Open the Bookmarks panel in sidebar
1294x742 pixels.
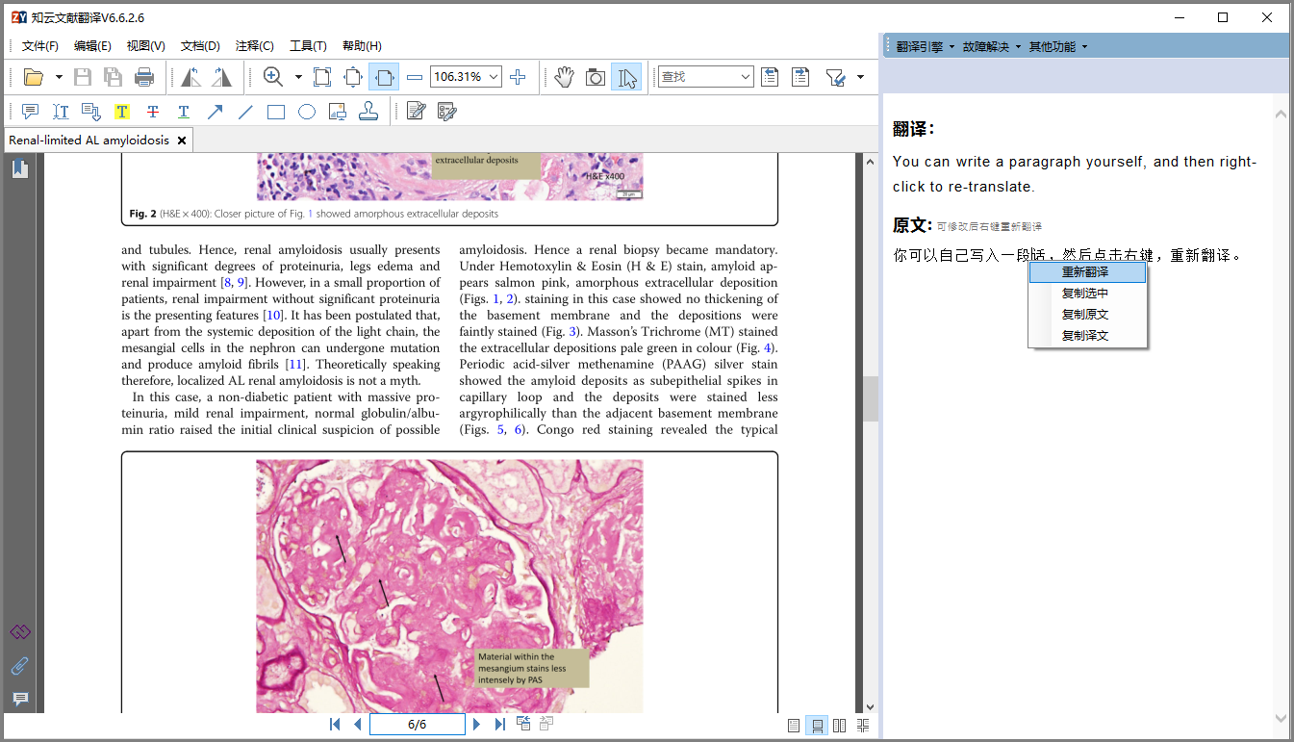(x=20, y=169)
